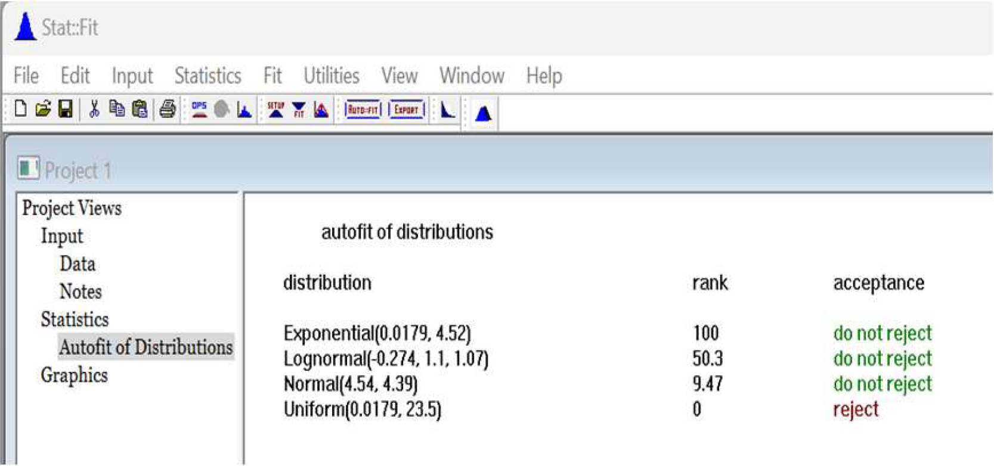Paste using the clipboard icon
The image size is (994, 466).
140,109
